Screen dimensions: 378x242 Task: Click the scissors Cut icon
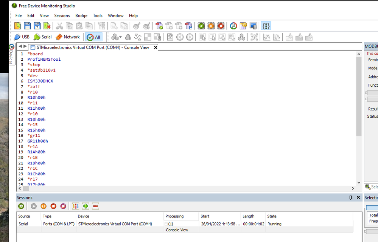tap(59, 26)
